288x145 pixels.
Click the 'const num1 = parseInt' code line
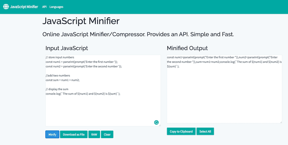point(82,62)
